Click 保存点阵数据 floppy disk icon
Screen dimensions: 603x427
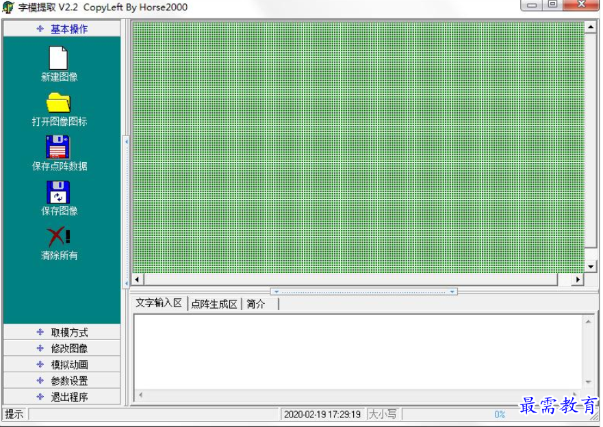click(57, 146)
